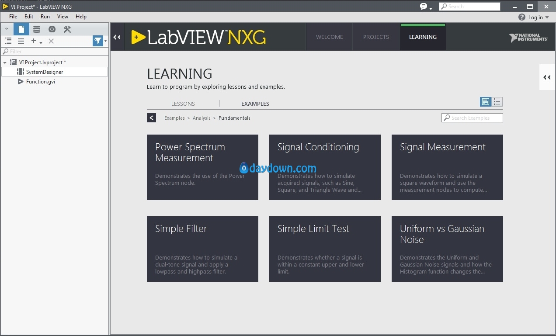Focus the Filter search box
The image size is (556, 336).
(55, 52)
